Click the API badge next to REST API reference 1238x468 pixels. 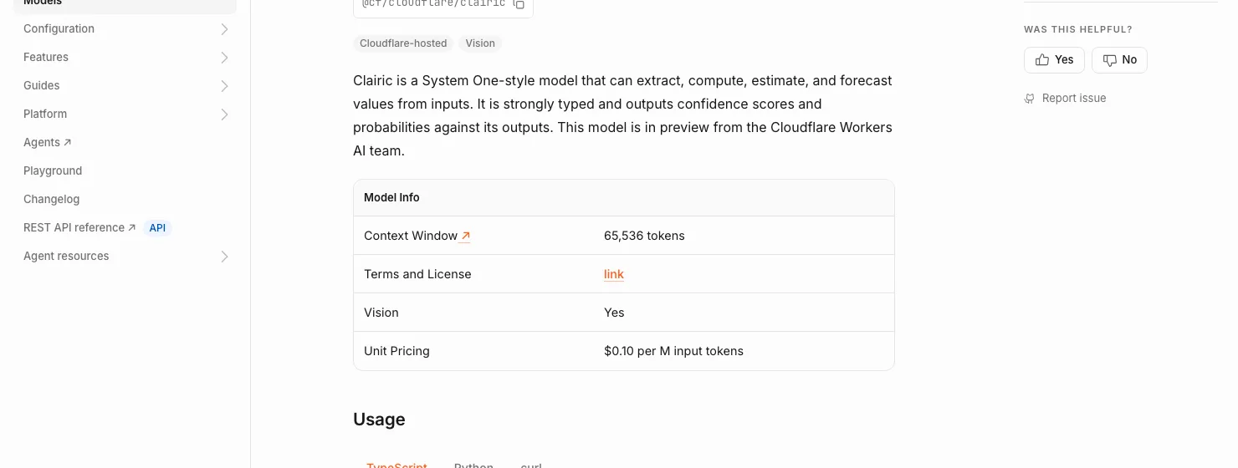[x=157, y=228]
